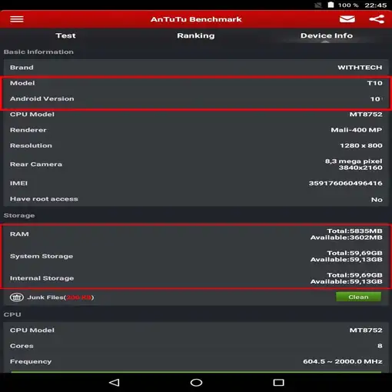Tap MT8752 under the CPU section
The width and height of the screenshot is (392, 392).
(x=366, y=331)
